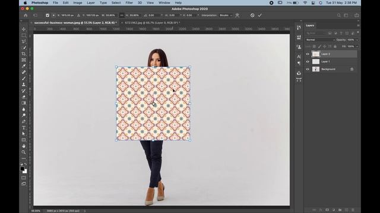Select the Rectangular Marquee tool
This screenshot has width=380, height=213.
(24, 35)
